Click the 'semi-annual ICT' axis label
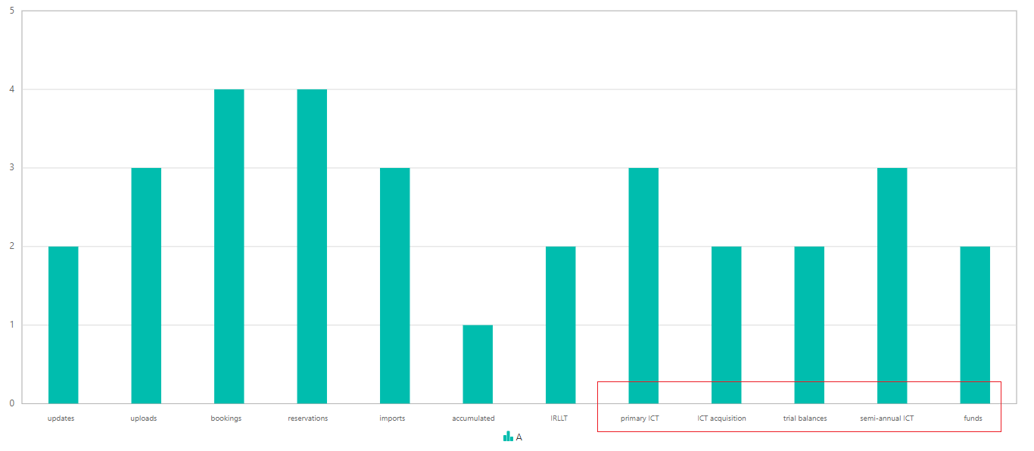1034x451 pixels. coord(887,418)
